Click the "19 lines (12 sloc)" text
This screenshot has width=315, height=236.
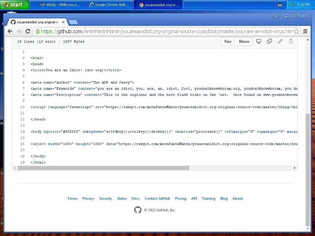[36, 41]
